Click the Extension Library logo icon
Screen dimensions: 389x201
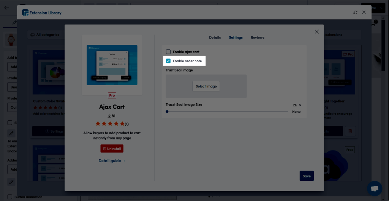(25, 13)
